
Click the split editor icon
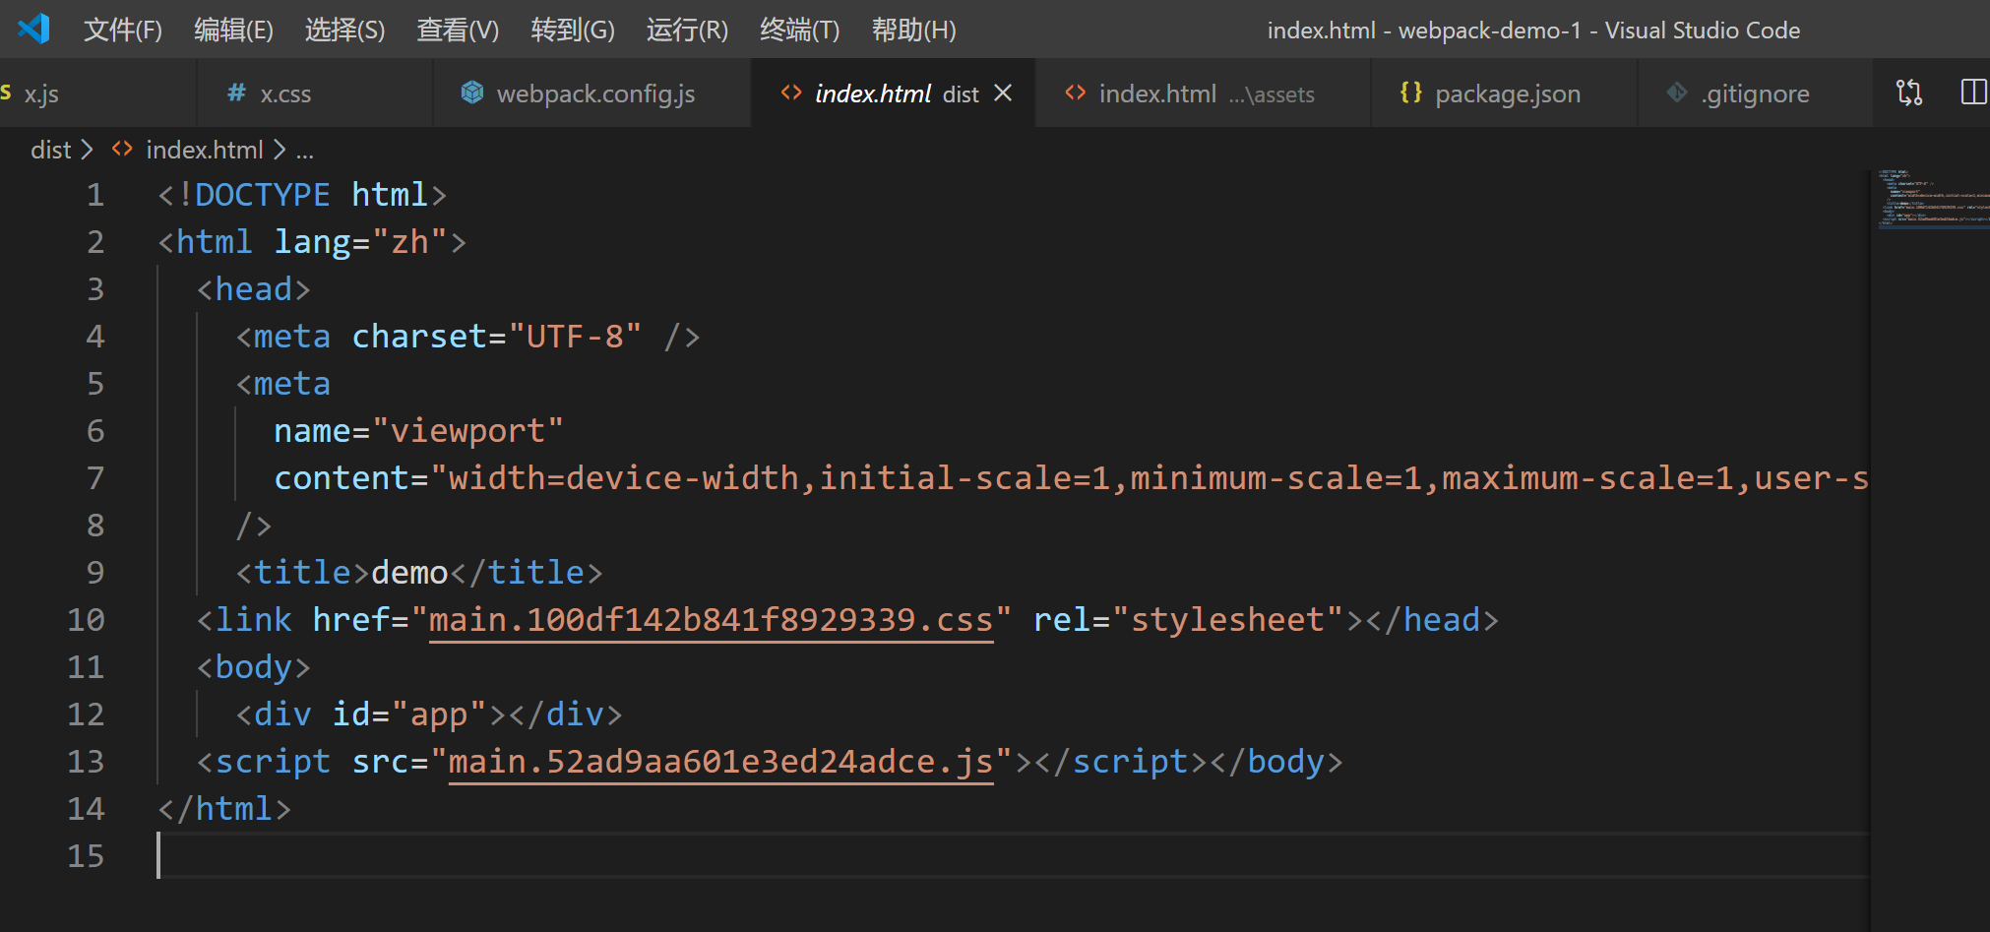tap(1973, 93)
